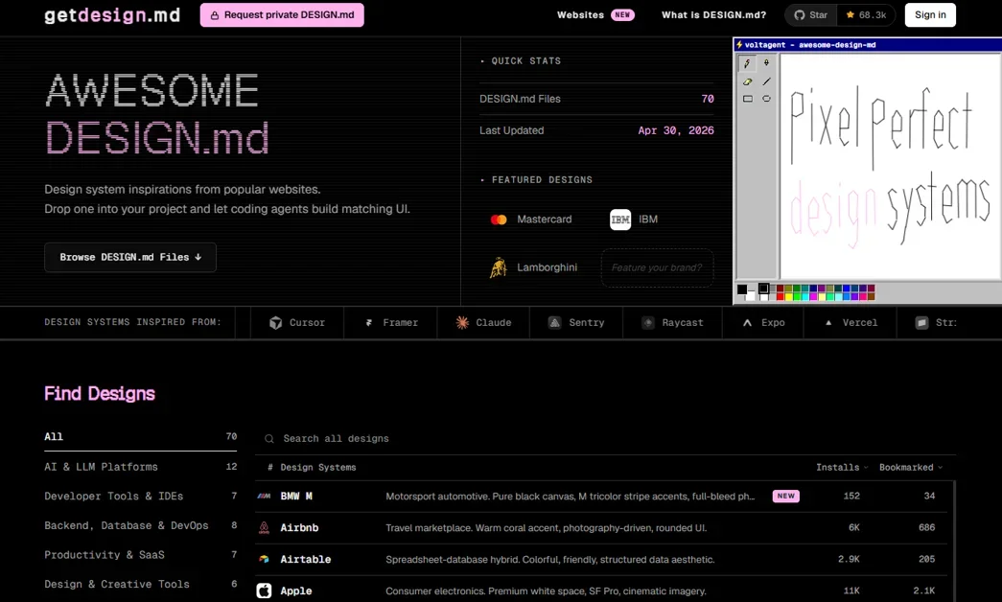Click the DESIGN.md Files stat value 70
Image resolution: width=1002 pixels, height=602 pixels.
pyautogui.click(x=708, y=99)
